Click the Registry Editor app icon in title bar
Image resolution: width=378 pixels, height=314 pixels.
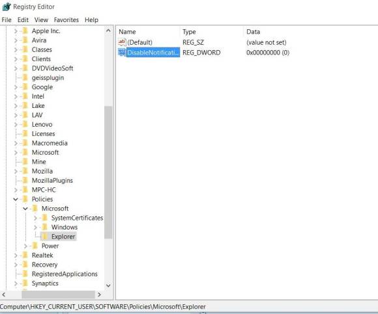point(7,7)
